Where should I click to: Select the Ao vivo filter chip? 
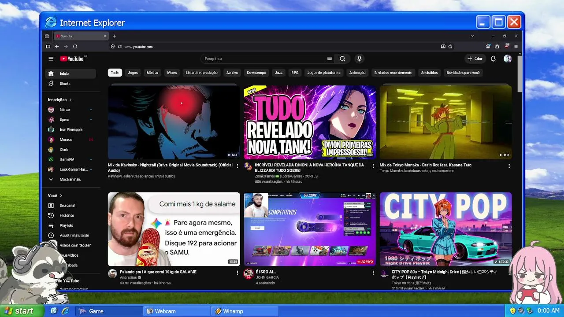click(232, 73)
